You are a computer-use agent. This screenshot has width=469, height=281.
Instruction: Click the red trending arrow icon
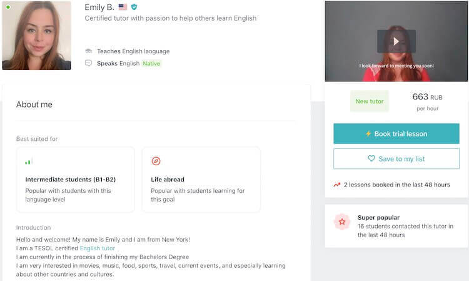pos(337,185)
